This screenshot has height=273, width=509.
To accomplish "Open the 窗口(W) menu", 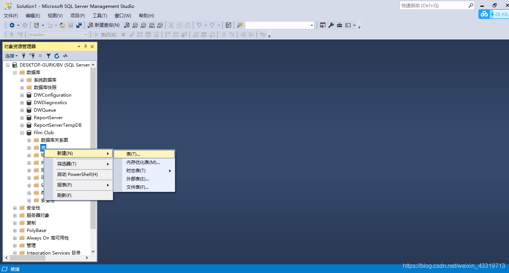I will pyautogui.click(x=123, y=15).
